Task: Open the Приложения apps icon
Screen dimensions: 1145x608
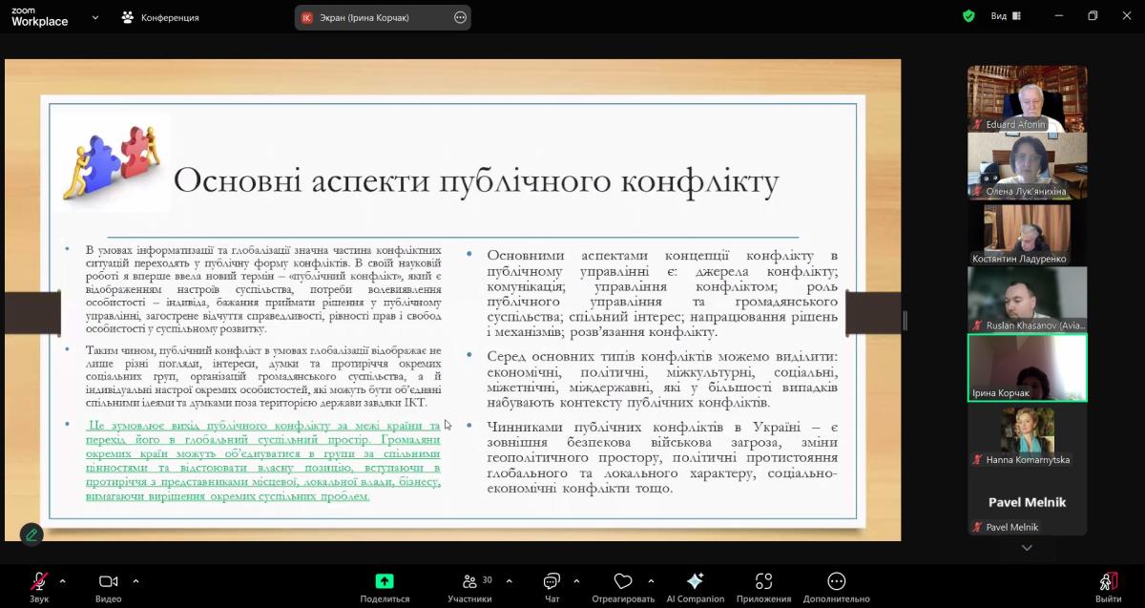Action: point(763,585)
